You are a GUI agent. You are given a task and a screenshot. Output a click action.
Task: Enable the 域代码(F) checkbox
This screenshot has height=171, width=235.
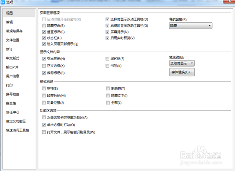point(107,59)
